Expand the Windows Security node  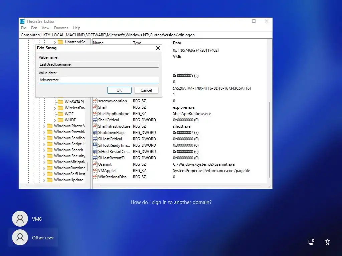click(44, 156)
